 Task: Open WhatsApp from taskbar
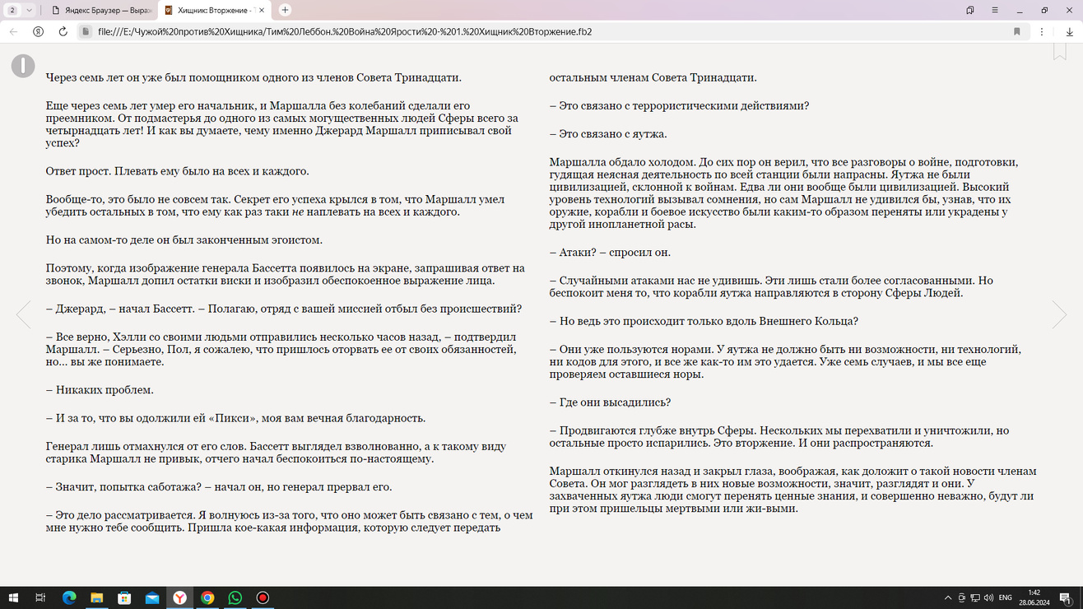(235, 597)
